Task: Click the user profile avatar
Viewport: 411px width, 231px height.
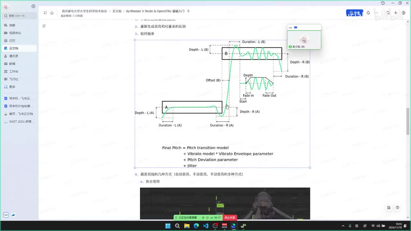Action: (x=6, y=6)
